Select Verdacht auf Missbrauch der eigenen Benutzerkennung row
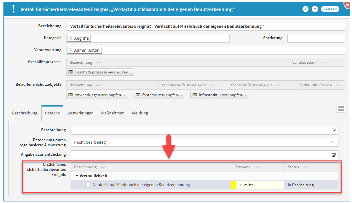352x203 pixels. pos(205,185)
